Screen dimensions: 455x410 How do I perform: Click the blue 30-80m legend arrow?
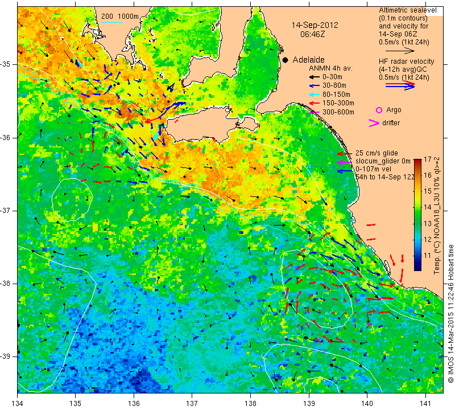[x=315, y=86]
